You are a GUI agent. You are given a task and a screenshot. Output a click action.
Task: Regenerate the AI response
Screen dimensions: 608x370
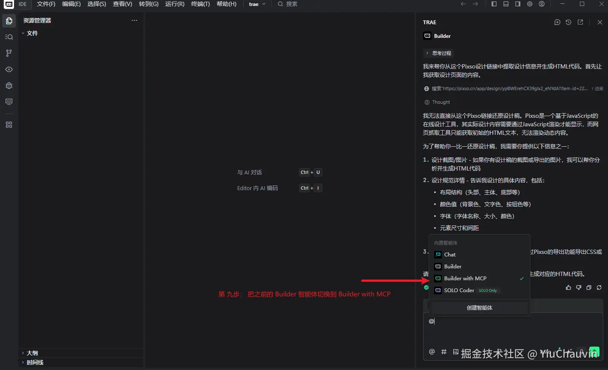pyautogui.click(x=599, y=287)
